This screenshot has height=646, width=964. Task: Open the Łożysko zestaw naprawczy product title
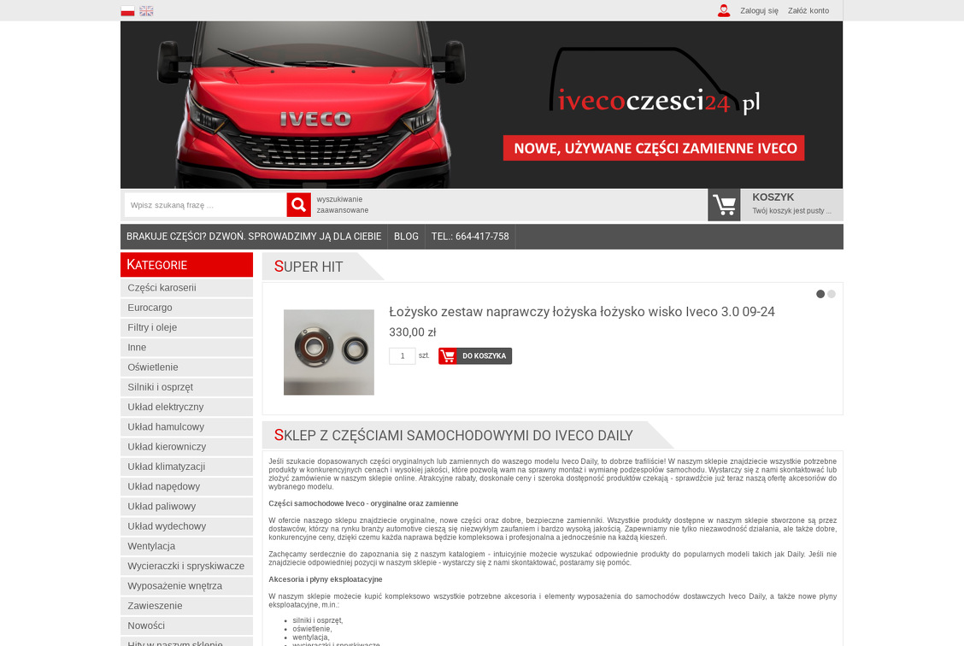pyautogui.click(x=582, y=312)
